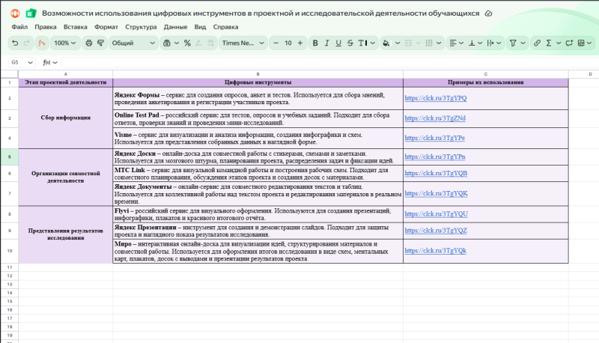This screenshot has height=343, width=599.
Task: Click the cell borders icon
Action: point(429,43)
